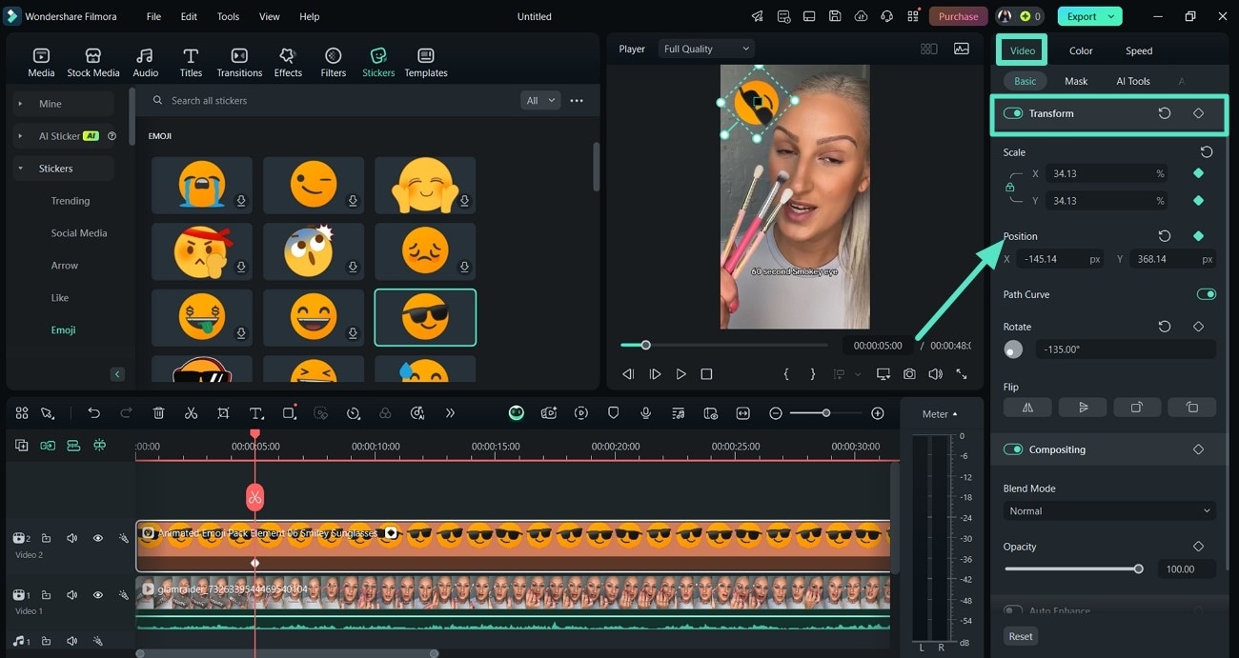Select the Social Media sticker category
The height and width of the screenshot is (658, 1239).
79,233
